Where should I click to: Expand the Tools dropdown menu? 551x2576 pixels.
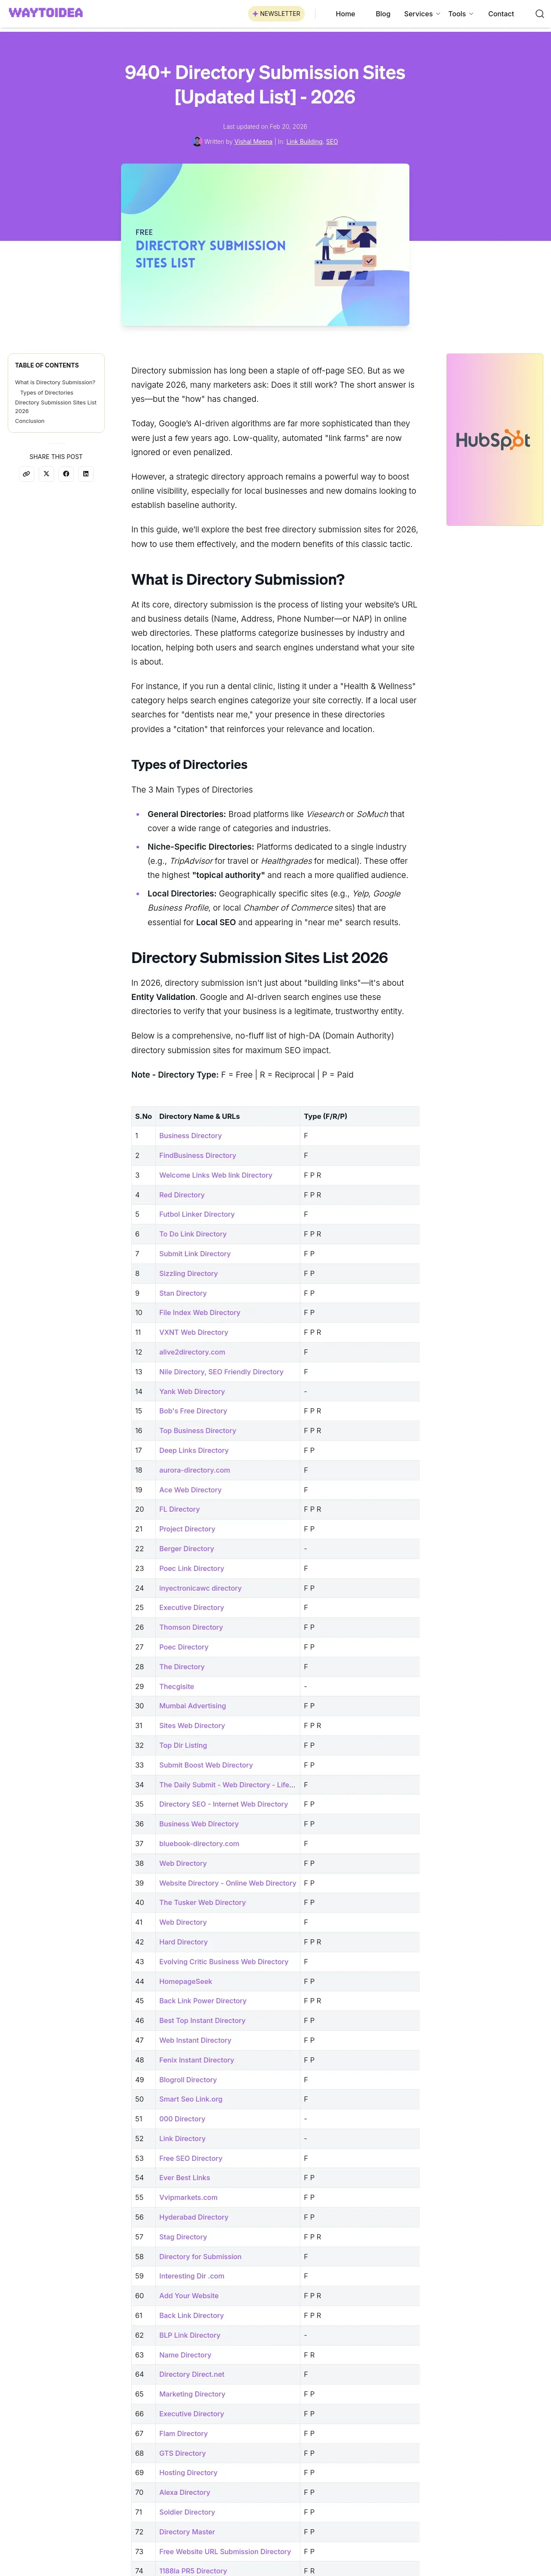[460, 14]
